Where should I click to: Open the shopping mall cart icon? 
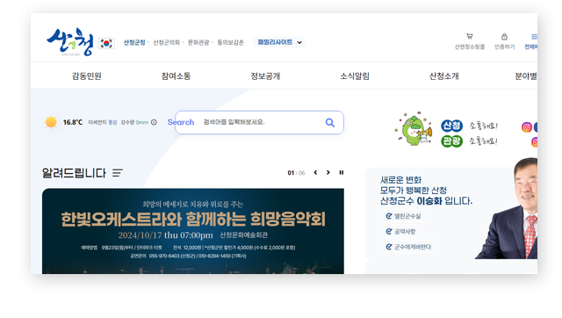click(469, 37)
